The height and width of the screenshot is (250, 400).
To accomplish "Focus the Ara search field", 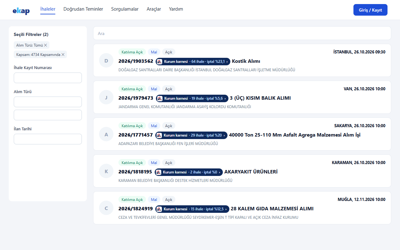I will click(x=242, y=33).
